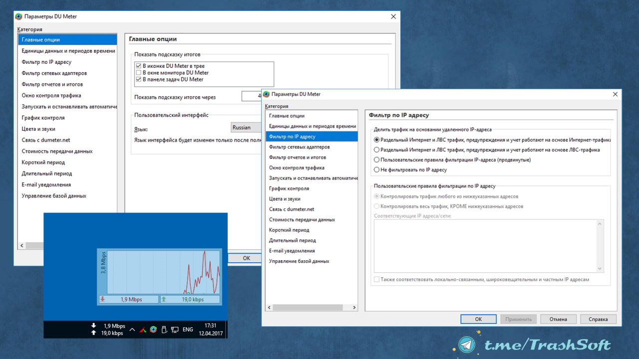
Task: Open "График контроля" category in back window
Action: pos(43,118)
